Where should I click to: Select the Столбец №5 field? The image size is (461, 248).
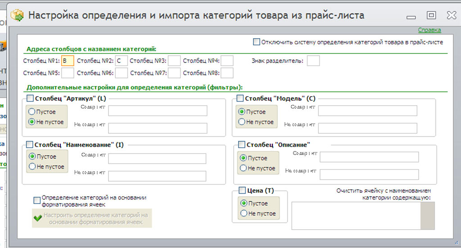pyautogui.click(x=68, y=73)
